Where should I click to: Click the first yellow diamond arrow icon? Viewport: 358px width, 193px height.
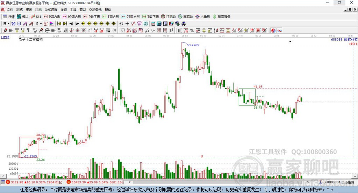(83, 24)
